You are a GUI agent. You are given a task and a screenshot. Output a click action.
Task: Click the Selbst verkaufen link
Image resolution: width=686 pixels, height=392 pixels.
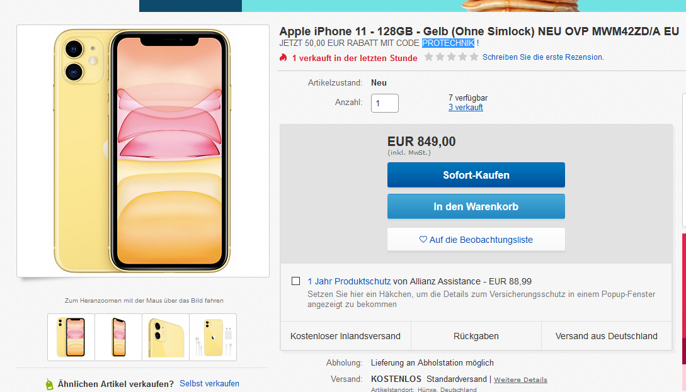tap(209, 383)
